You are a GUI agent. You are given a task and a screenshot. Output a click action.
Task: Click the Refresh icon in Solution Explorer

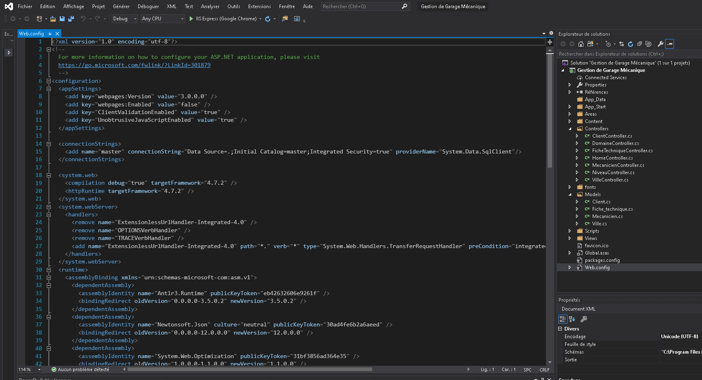[x=630, y=45]
